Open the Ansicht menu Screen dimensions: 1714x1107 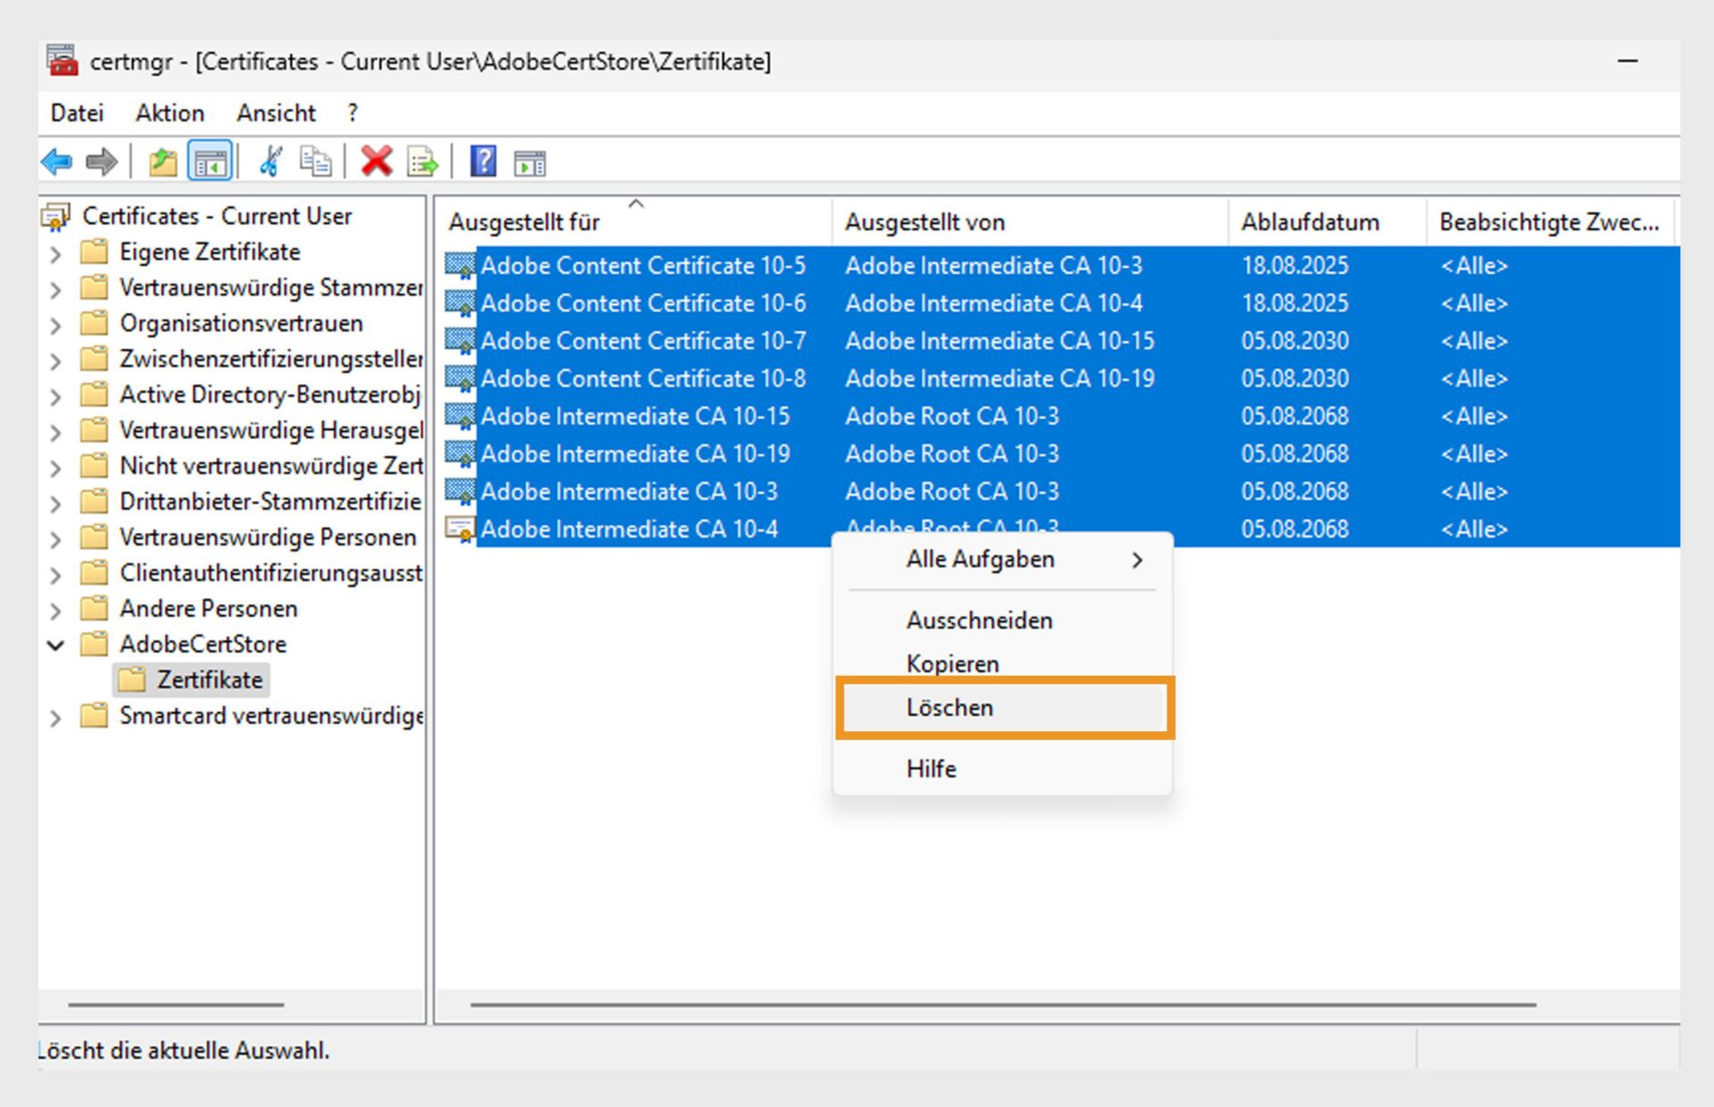pyautogui.click(x=276, y=112)
